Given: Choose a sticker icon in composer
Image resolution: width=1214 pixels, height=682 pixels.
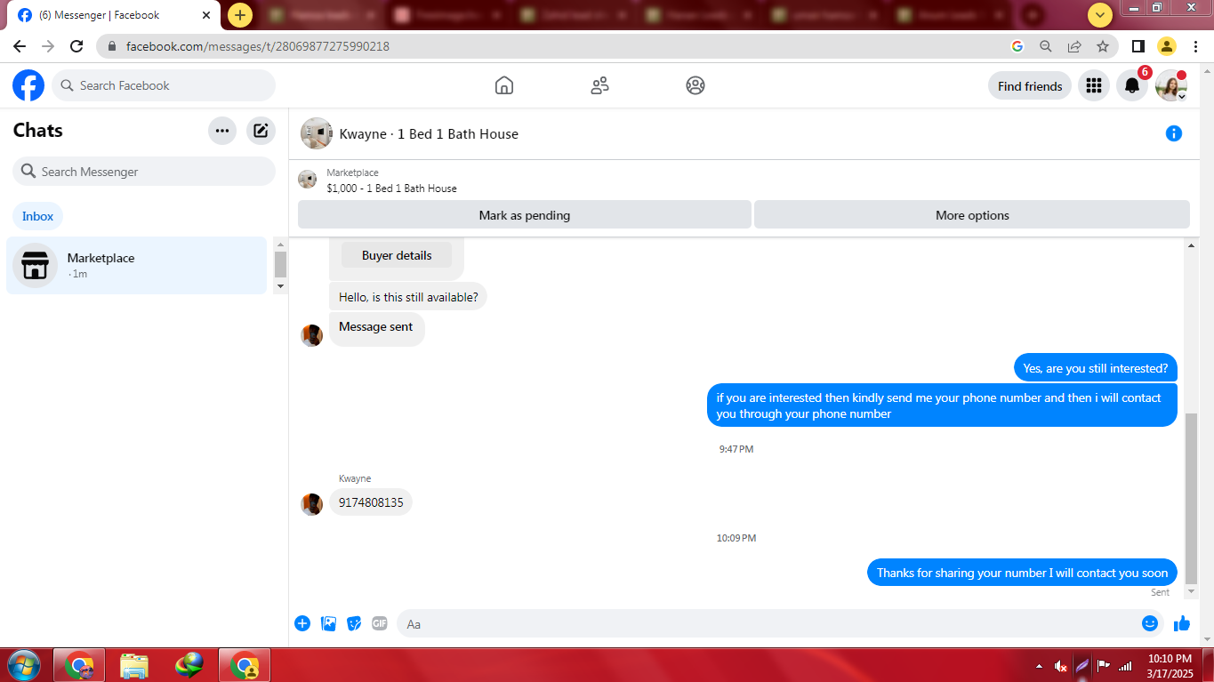Looking at the screenshot, I should pos(354,623).
